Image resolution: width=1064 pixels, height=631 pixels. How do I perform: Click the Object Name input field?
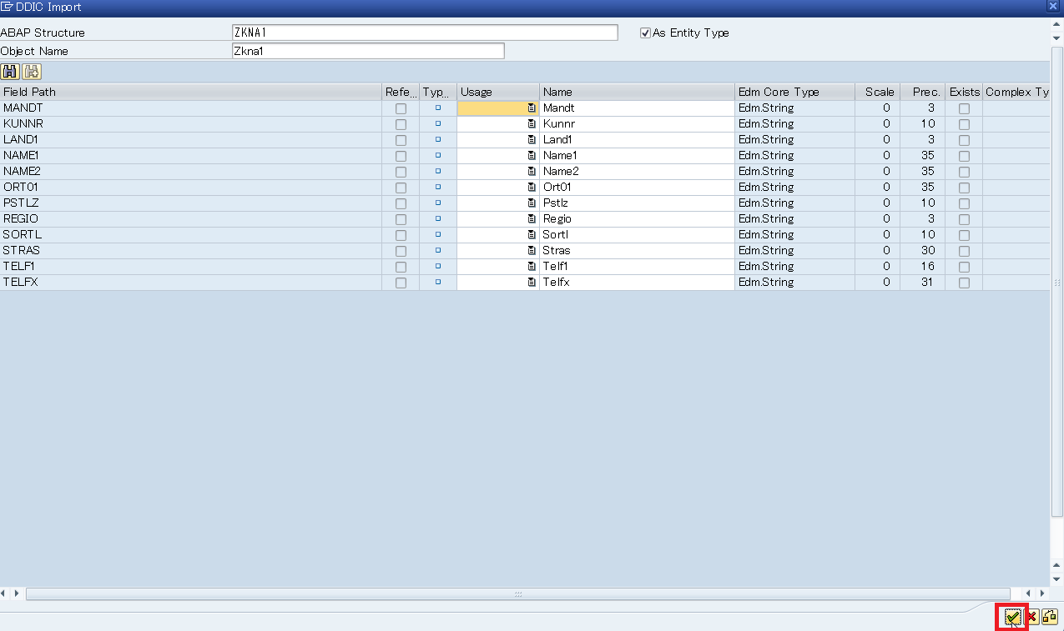368,51
